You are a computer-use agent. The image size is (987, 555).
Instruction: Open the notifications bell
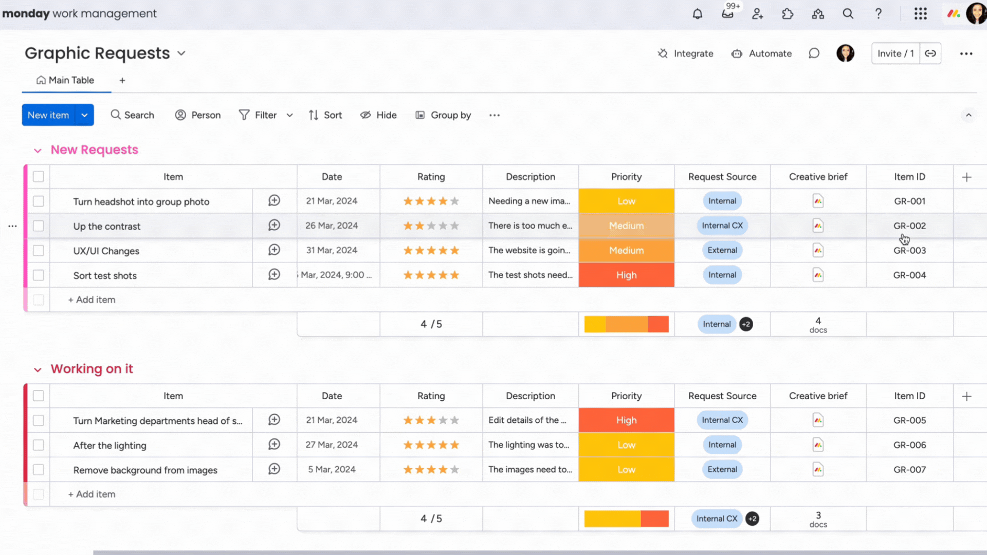click(697, 14)
